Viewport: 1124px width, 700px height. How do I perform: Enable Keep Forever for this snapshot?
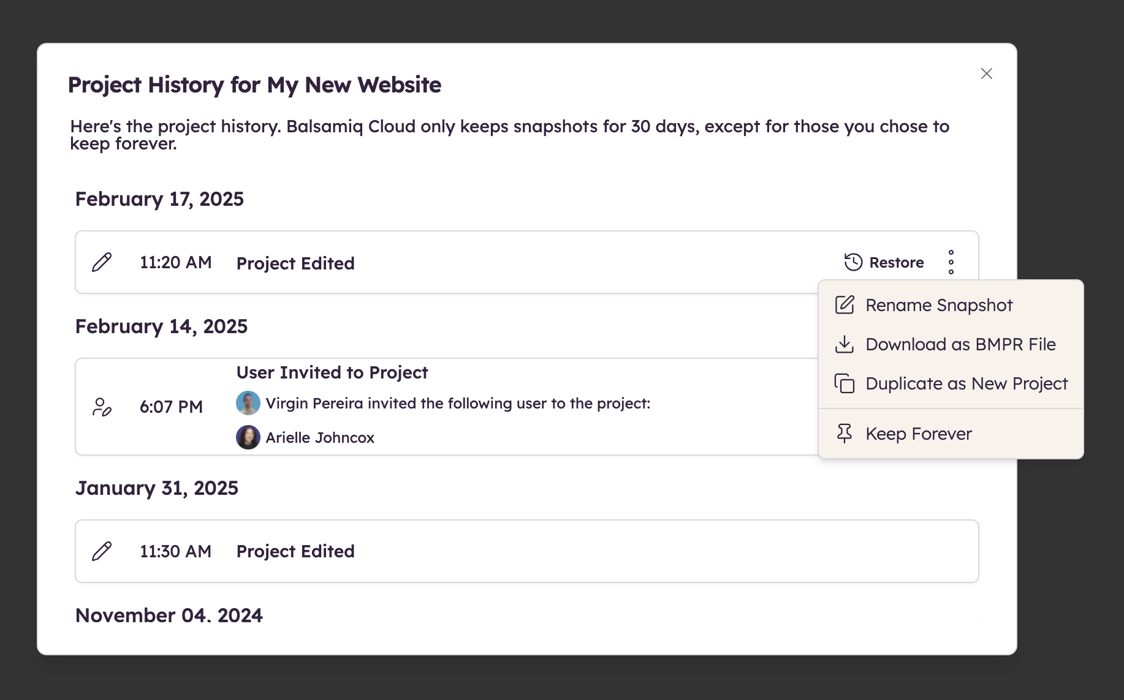(917, 433)
